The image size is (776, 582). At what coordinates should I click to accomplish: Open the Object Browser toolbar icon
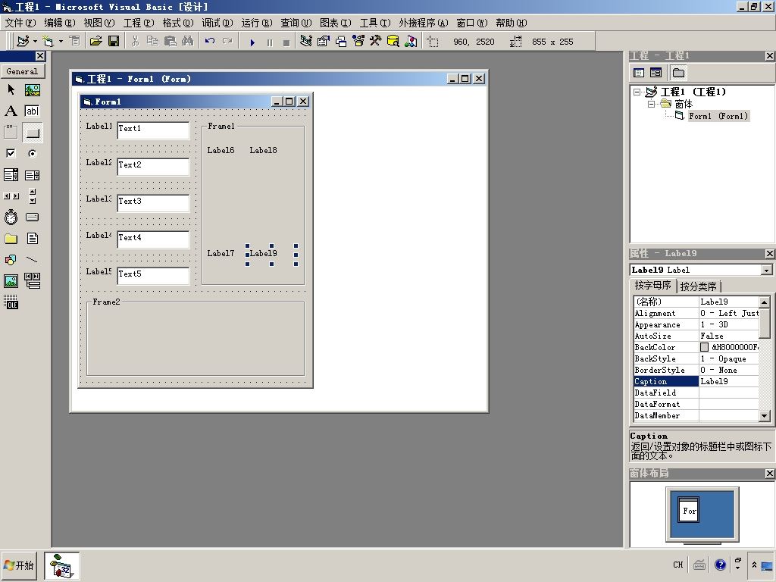(358, 41)
